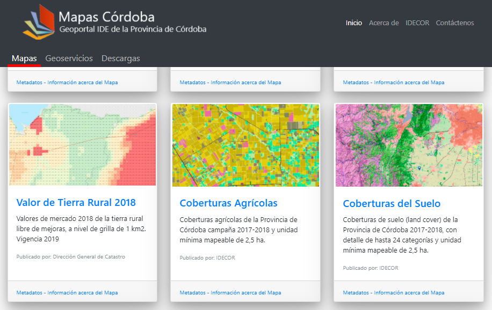The image size is (492, 310).
Task: Open Metadatos link in top-middle partial card
Action: coord(230,83)
